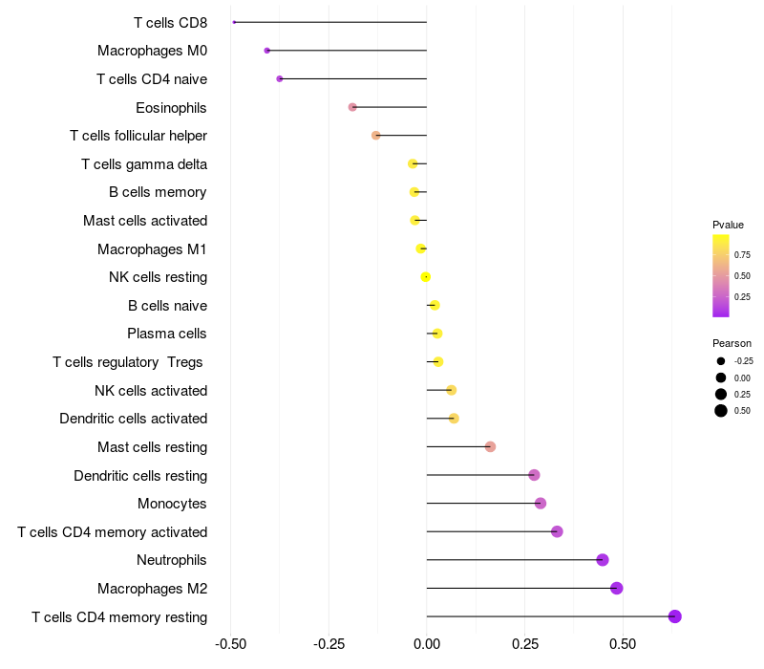This screenshot has height=669, width=764.
Task: Select the Mast cells resting dot
Action: (x=491, y=446)
